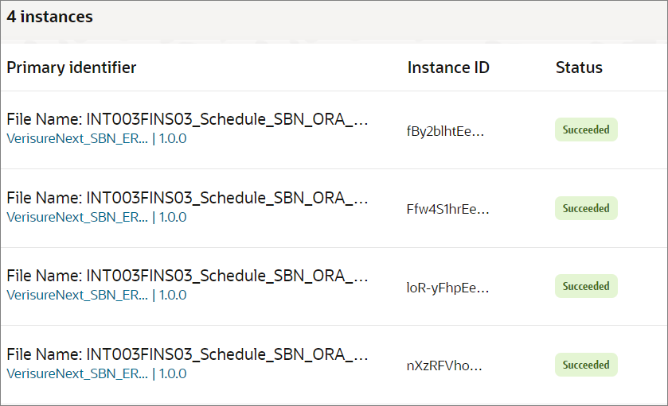668x406 pixels.
Task: Click the "4 instances" heading
Action: [x=50, y=17]
